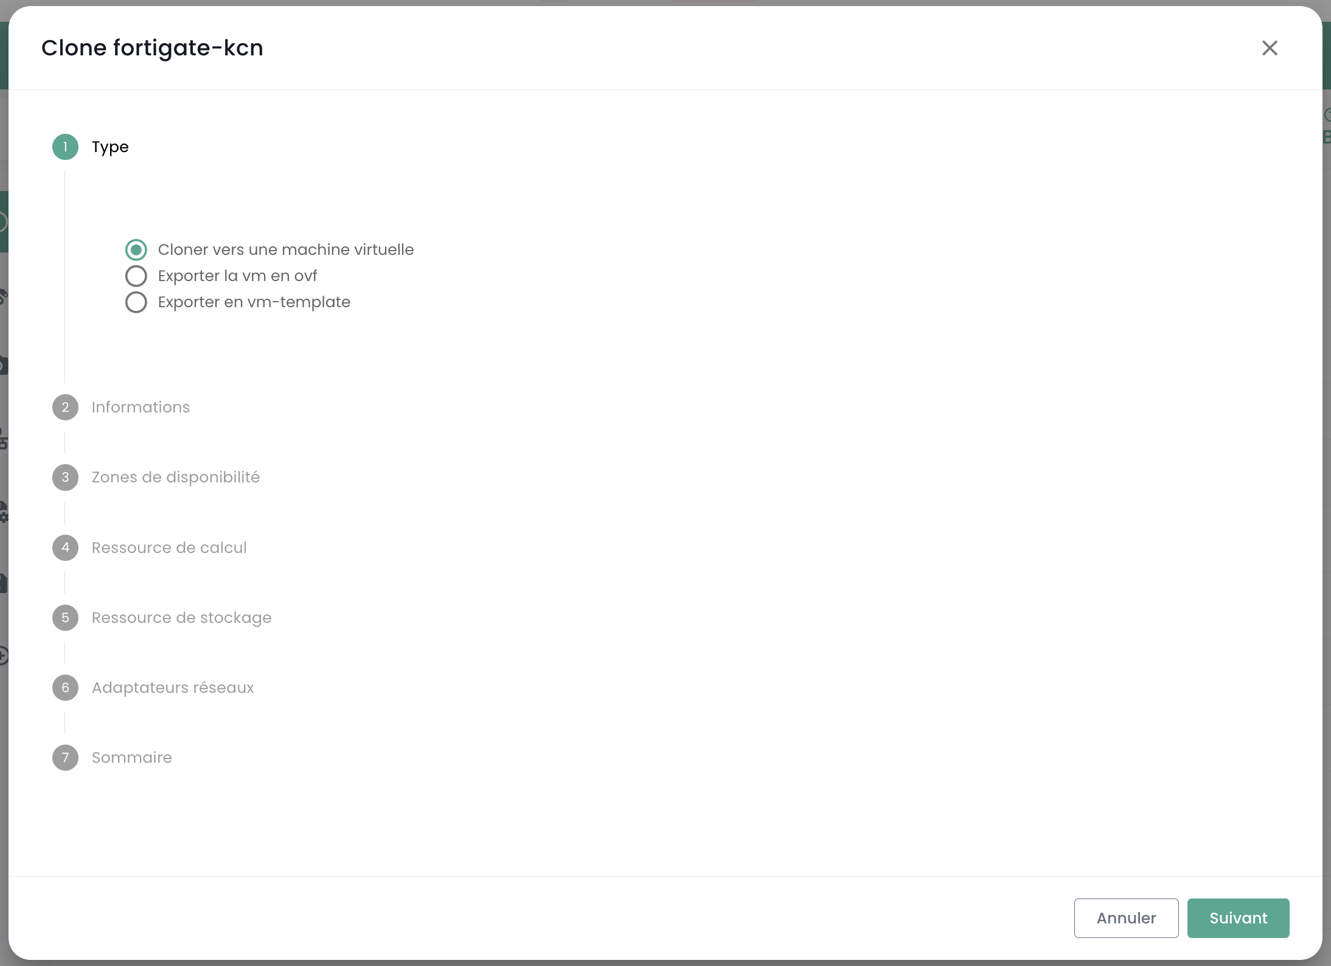The width and height of the screenshot is (1331, 966).
Task: Jump to Ressource de calcul step
Action: (169, 548)
